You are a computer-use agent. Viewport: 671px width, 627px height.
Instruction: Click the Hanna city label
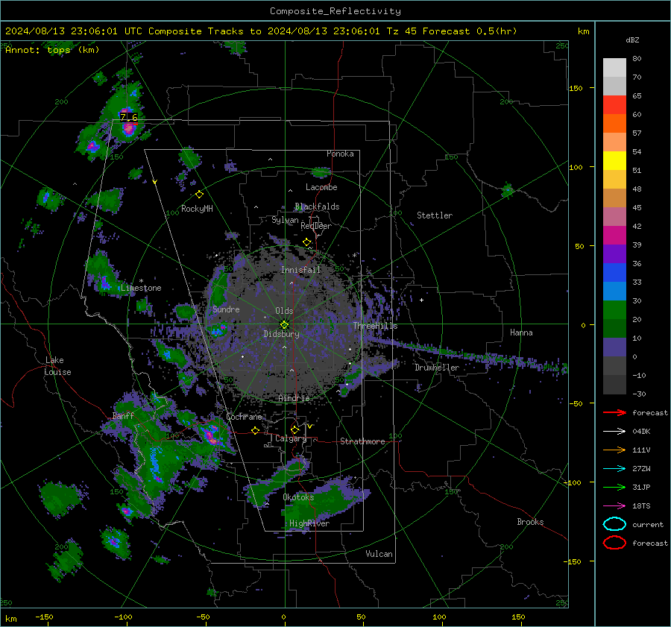[521, 333]
